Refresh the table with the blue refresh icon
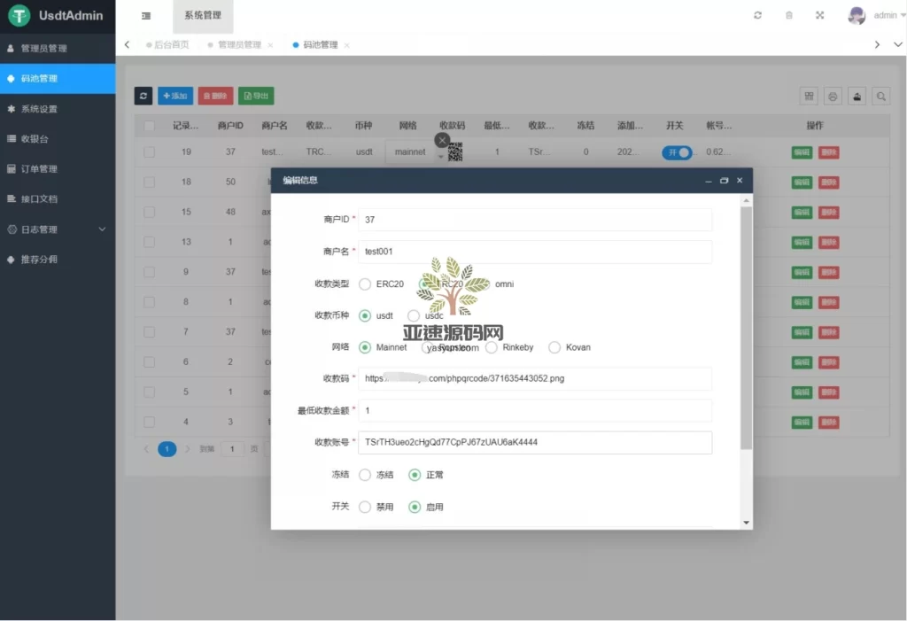Screen dimensions: 907x621 click(143, 96)
